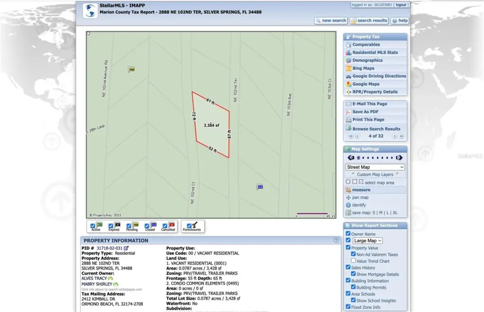Open the Street Map type dropdown
484x312 pixels.
375,167
